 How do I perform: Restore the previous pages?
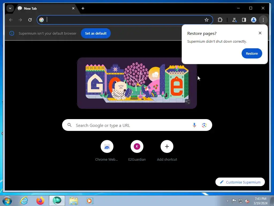(x=252, y=53)
